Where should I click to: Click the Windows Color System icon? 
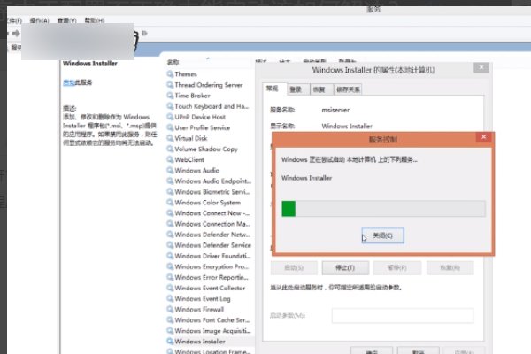[170, 203]
